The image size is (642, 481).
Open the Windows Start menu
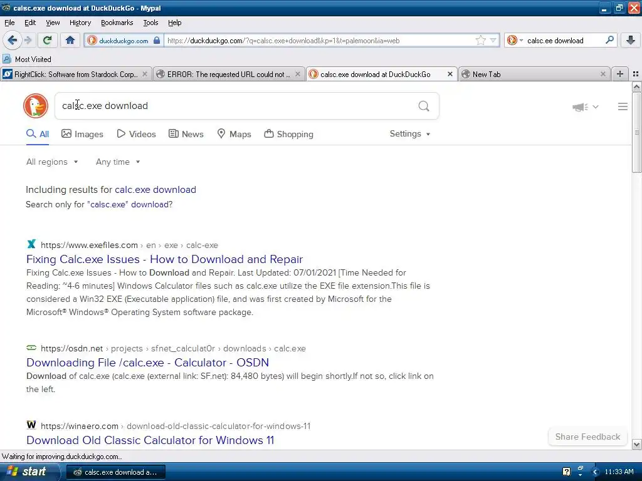point(29,472)
